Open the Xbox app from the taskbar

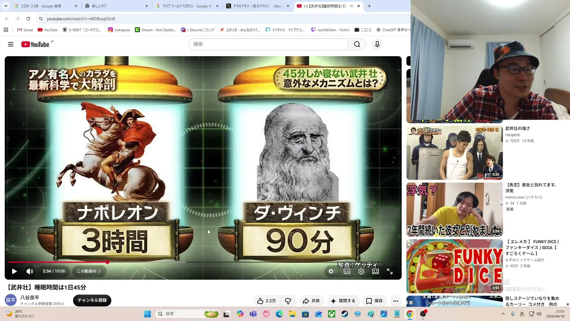pyautogui.click(x=332, y=314)
